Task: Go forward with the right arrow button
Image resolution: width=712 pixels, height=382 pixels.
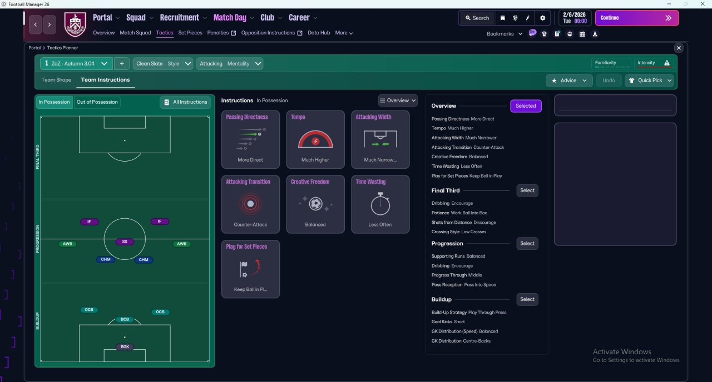Action: pyautogui.click(x=50, y=24)
